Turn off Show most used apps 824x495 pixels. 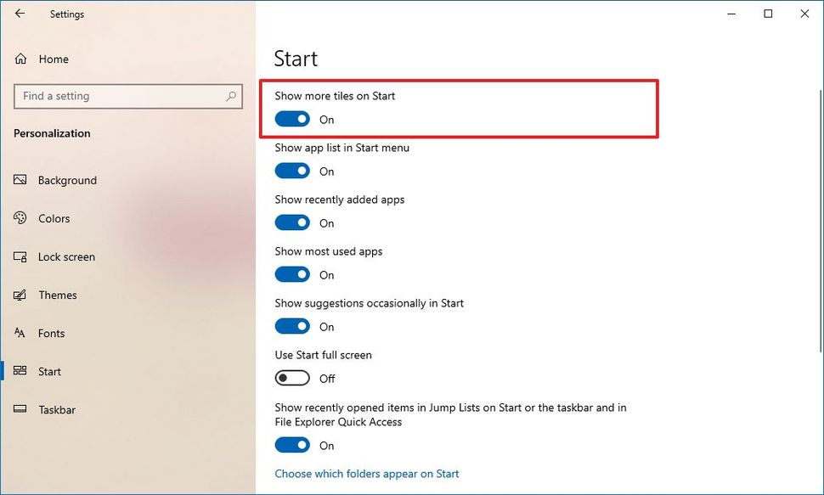292,274
